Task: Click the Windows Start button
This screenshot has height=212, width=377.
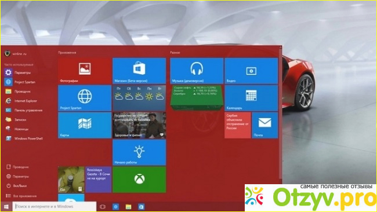Action: [6, 206]
